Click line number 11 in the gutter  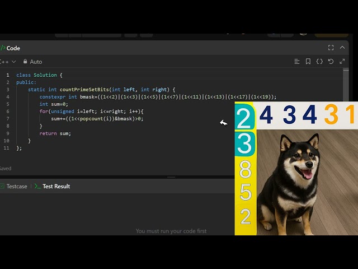pyautogui.click(x=6, y=148)
